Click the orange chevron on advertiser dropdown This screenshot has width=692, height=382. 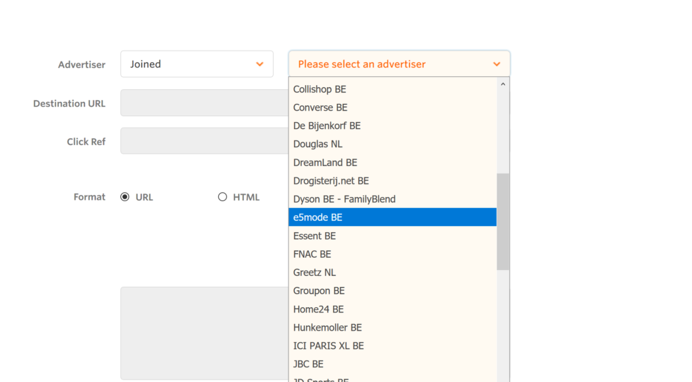click(497, 64)
